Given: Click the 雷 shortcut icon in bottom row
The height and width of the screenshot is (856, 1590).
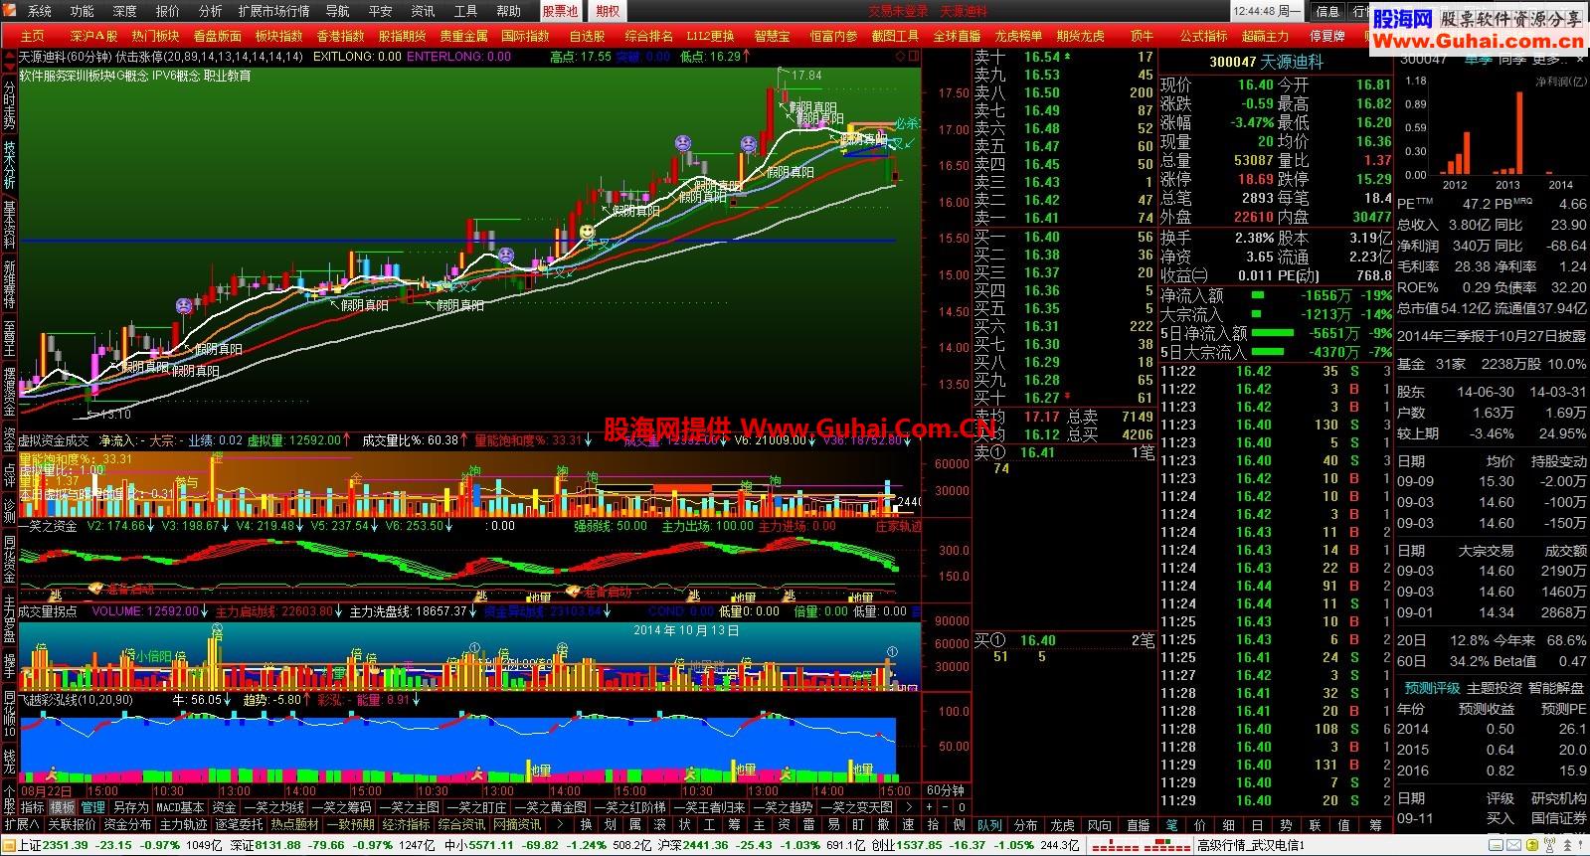Looking at the screenshot, I should click(808, 824).
